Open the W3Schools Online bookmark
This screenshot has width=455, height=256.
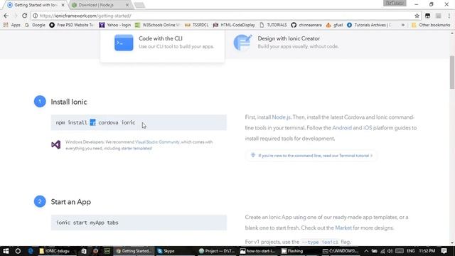click(157, 25)
